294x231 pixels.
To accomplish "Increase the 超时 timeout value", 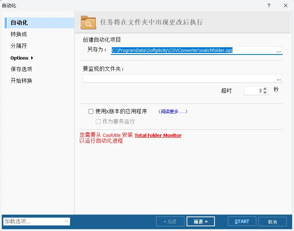I will [265, 89].
